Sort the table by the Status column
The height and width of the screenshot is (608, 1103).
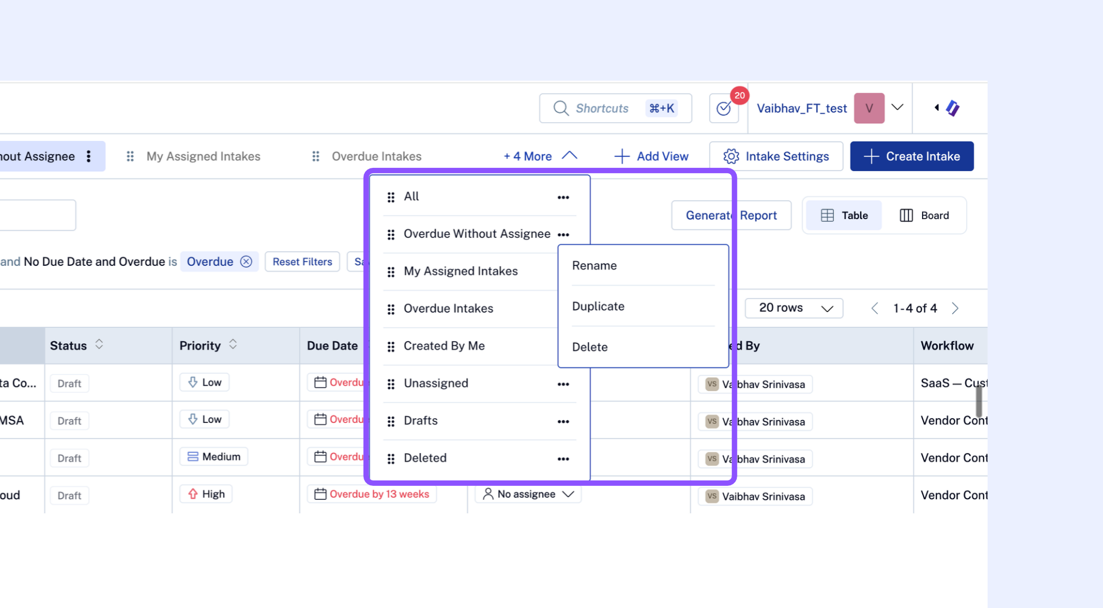pyautogui.click(x=99, y=344)
